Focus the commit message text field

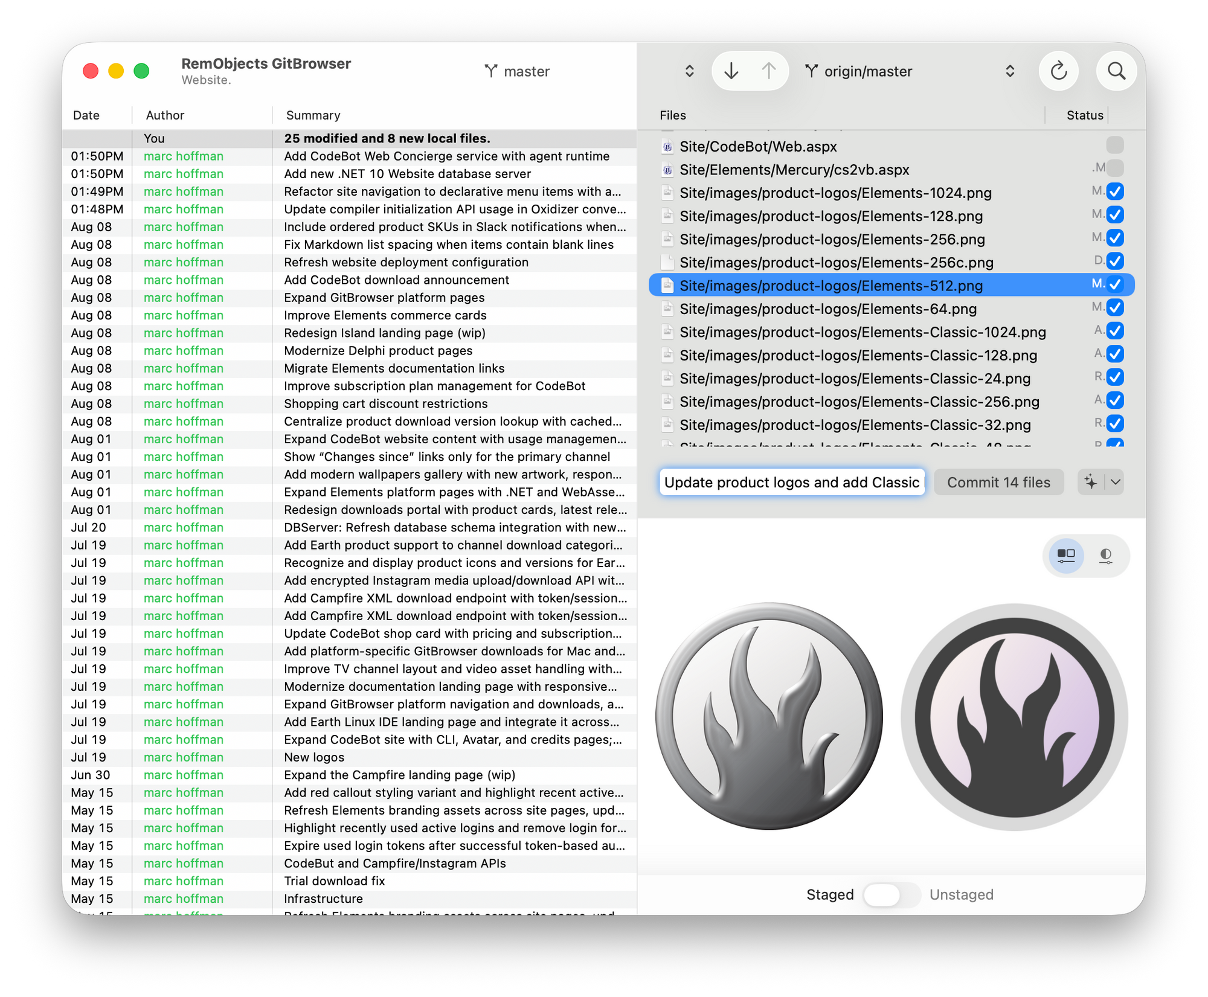click(792, 482)
